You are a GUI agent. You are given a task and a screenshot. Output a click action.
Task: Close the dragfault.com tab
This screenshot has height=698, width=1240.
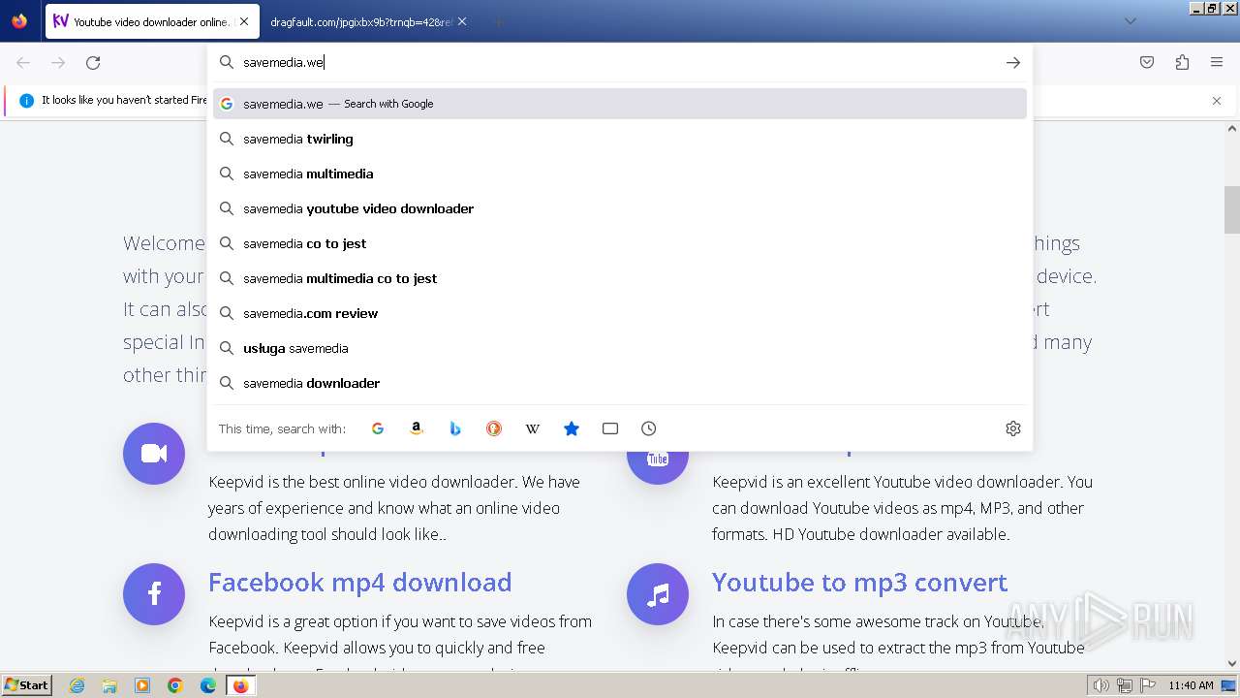pyautogui.click(x=462, y=21)
